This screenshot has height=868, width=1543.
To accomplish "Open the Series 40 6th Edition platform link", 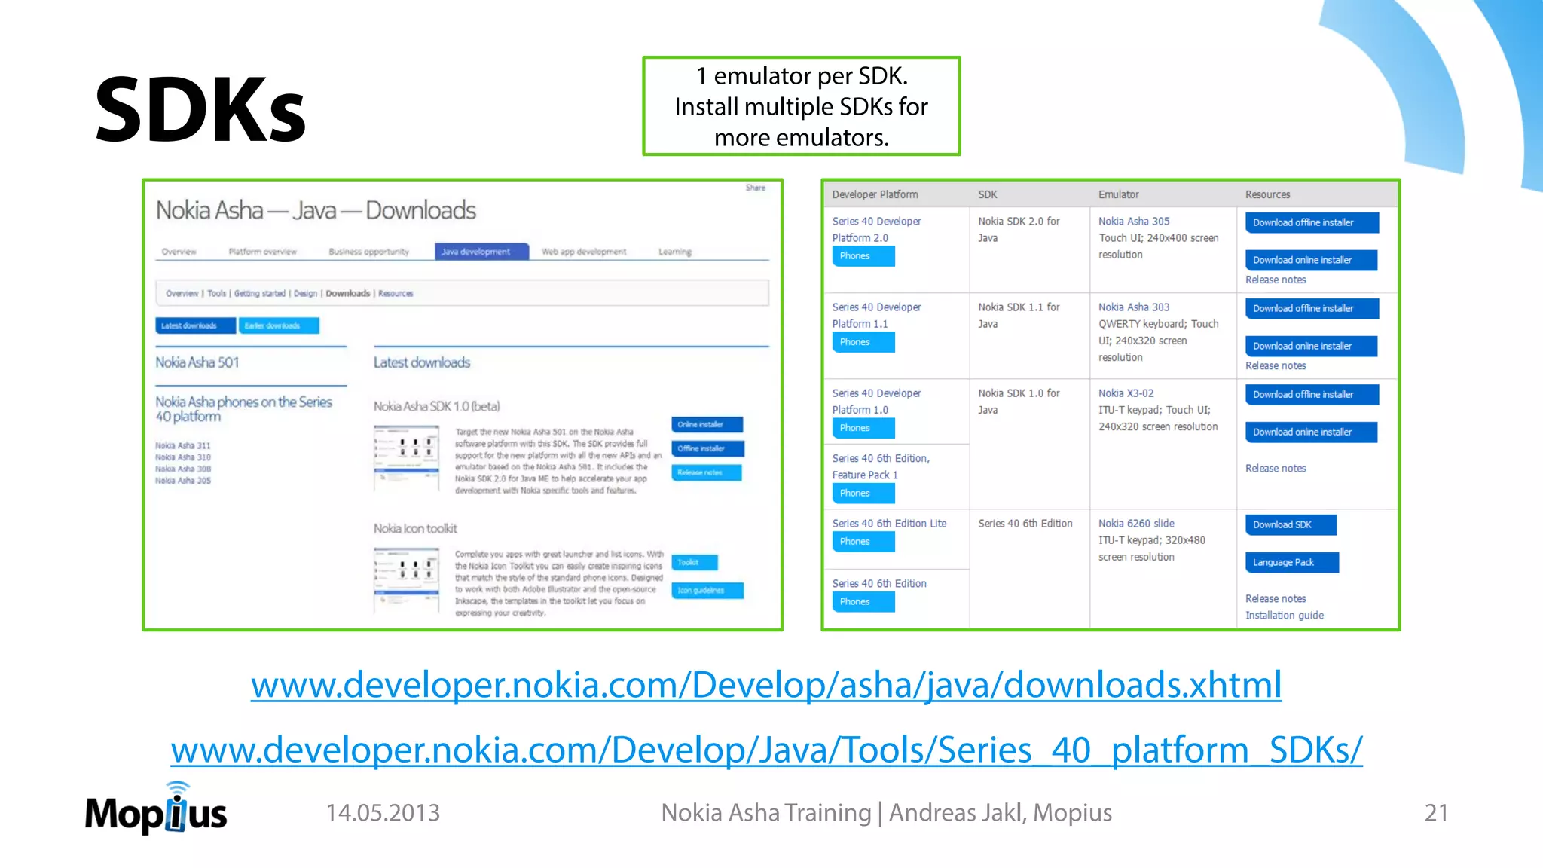I will 879,584.
